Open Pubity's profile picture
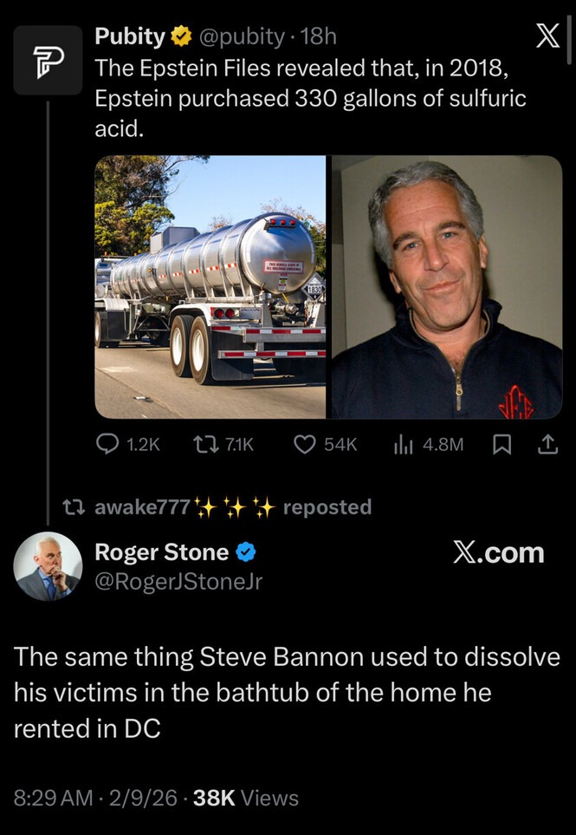Viewport: 576px width, 835px height. click(x=48, y=61)
